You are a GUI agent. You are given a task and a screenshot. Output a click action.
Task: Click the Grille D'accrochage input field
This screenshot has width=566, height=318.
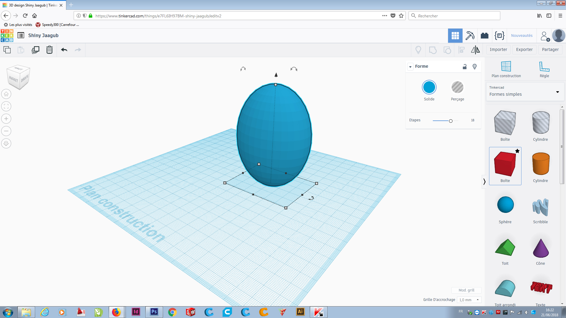(x=468, y=299)
